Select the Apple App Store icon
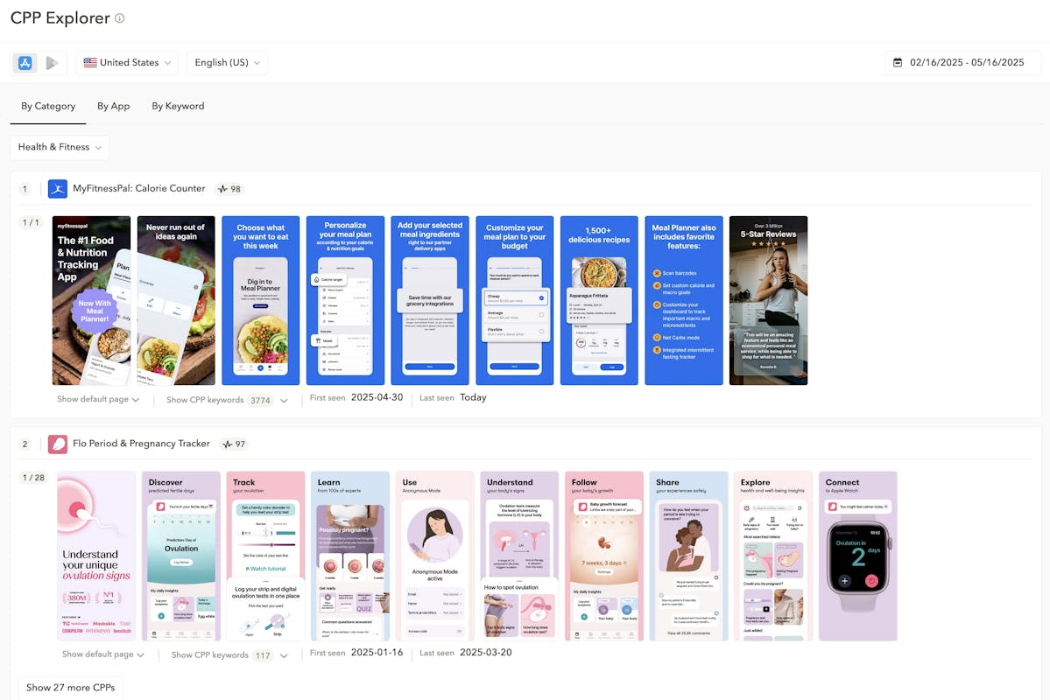 [25, 63]
